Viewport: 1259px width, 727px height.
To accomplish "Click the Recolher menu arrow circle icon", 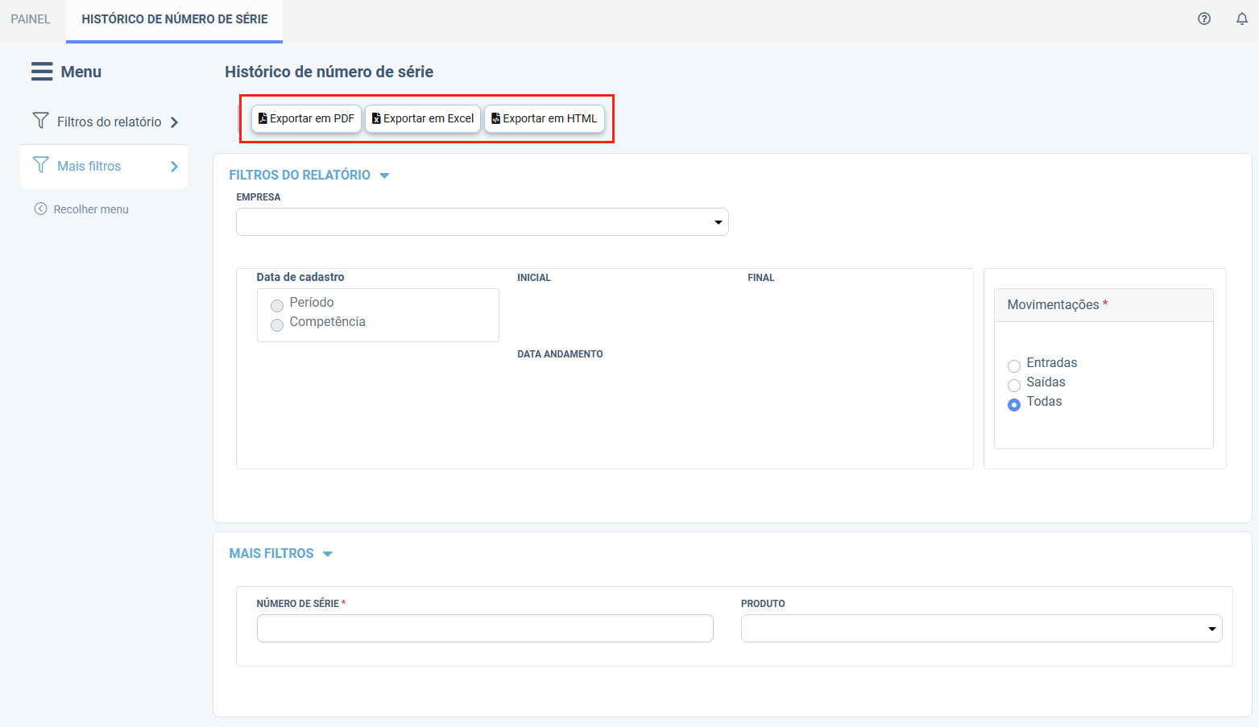I will click(40, 209).
